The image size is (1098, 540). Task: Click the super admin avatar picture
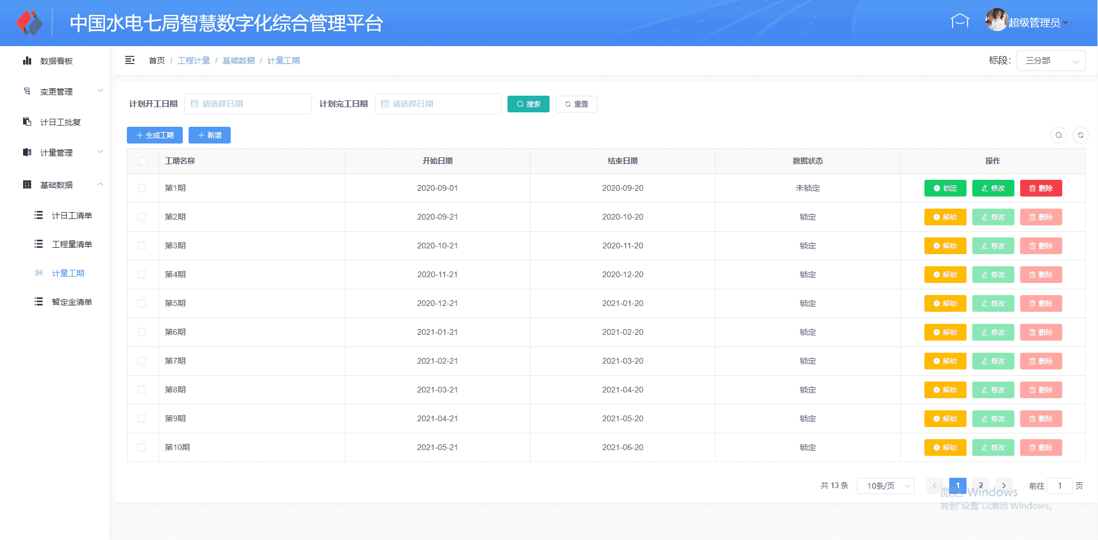coord(996,20)
